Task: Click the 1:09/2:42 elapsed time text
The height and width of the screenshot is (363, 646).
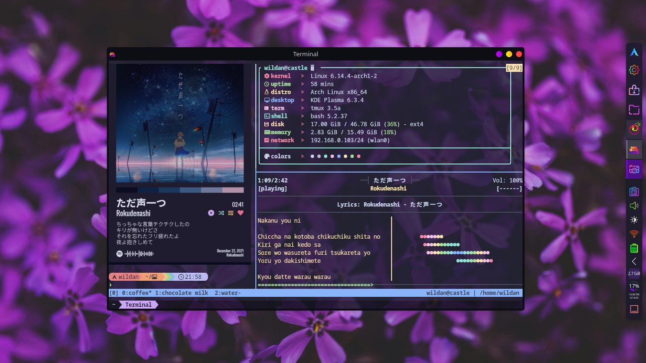Action: pyautogui.click(x=272, y=181)
